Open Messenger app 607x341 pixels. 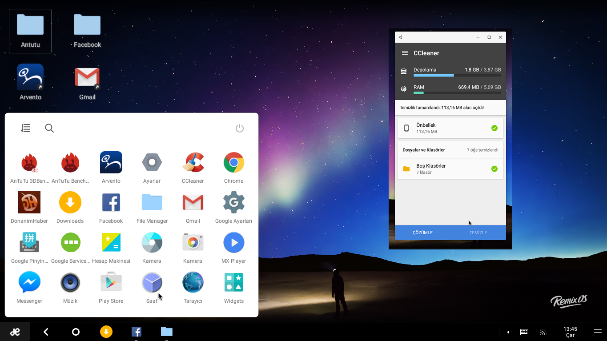[x=29, y=287]
